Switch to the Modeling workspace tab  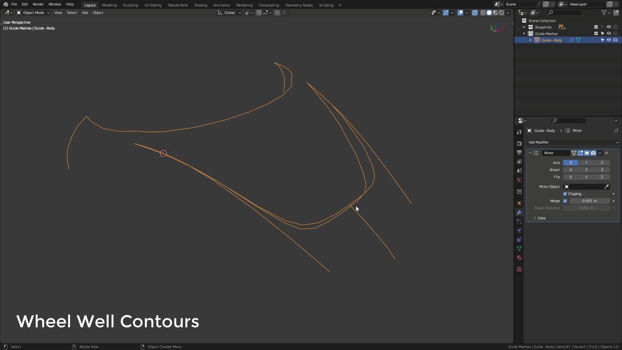109,5
